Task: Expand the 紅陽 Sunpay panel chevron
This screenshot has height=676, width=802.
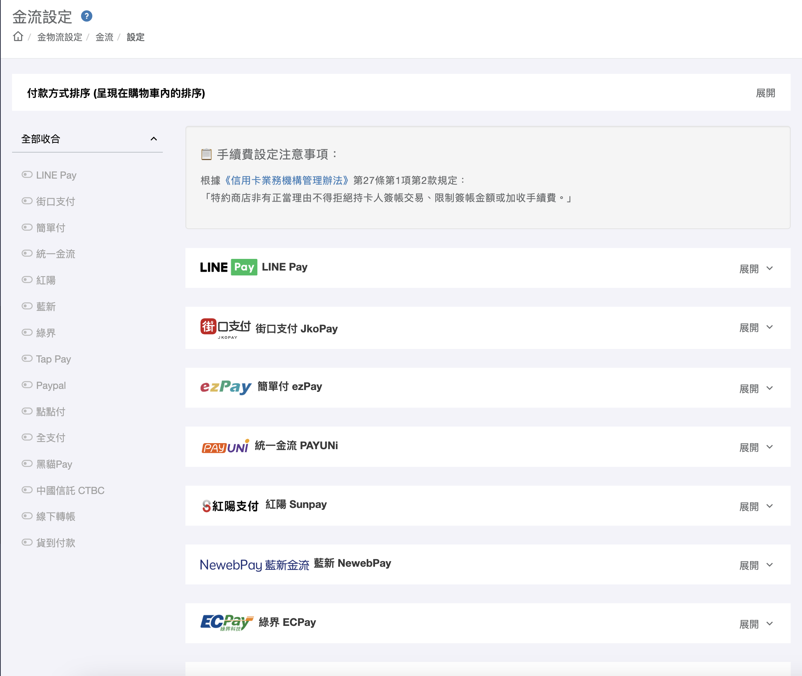Action: [x=770, y=506]
